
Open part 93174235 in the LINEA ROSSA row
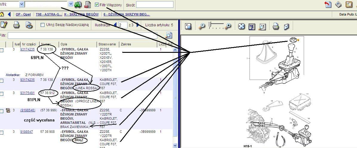(x=27, y=80)
